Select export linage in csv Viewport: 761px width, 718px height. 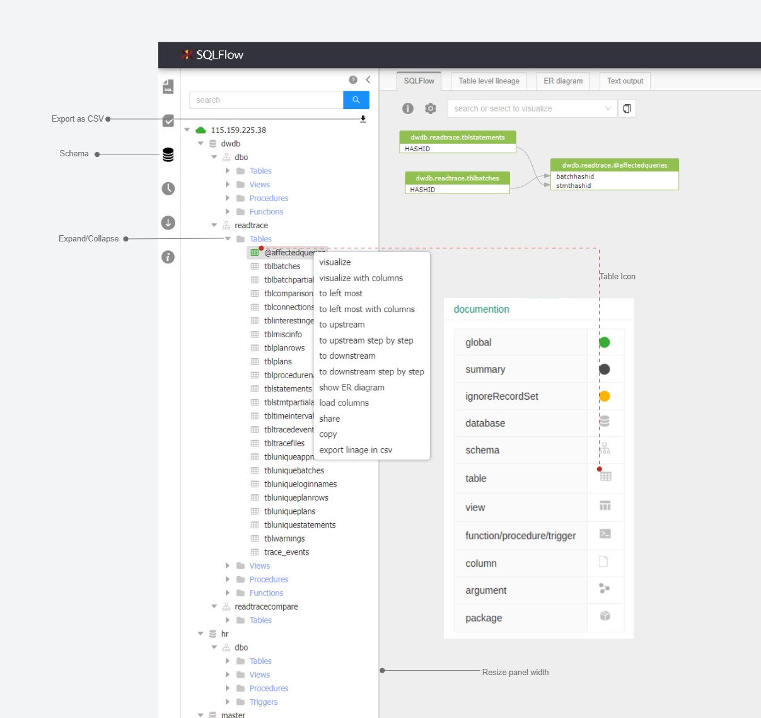pos(372,450)
